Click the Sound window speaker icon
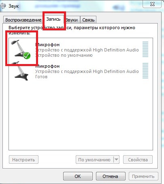This screenshot has height=184, width=164. click(3, 6)
